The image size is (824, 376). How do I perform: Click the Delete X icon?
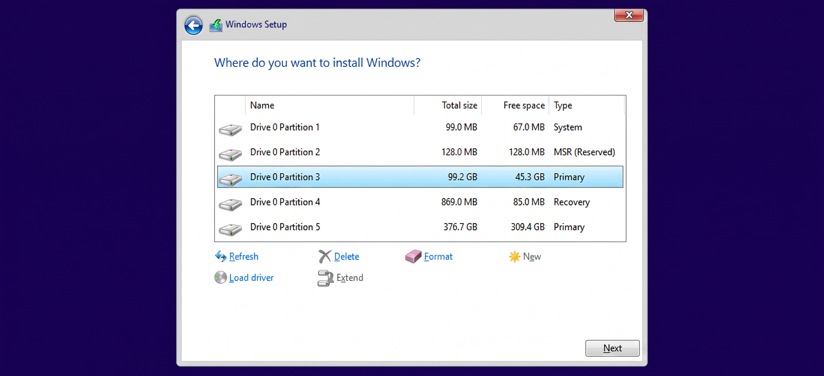[325, 256]
